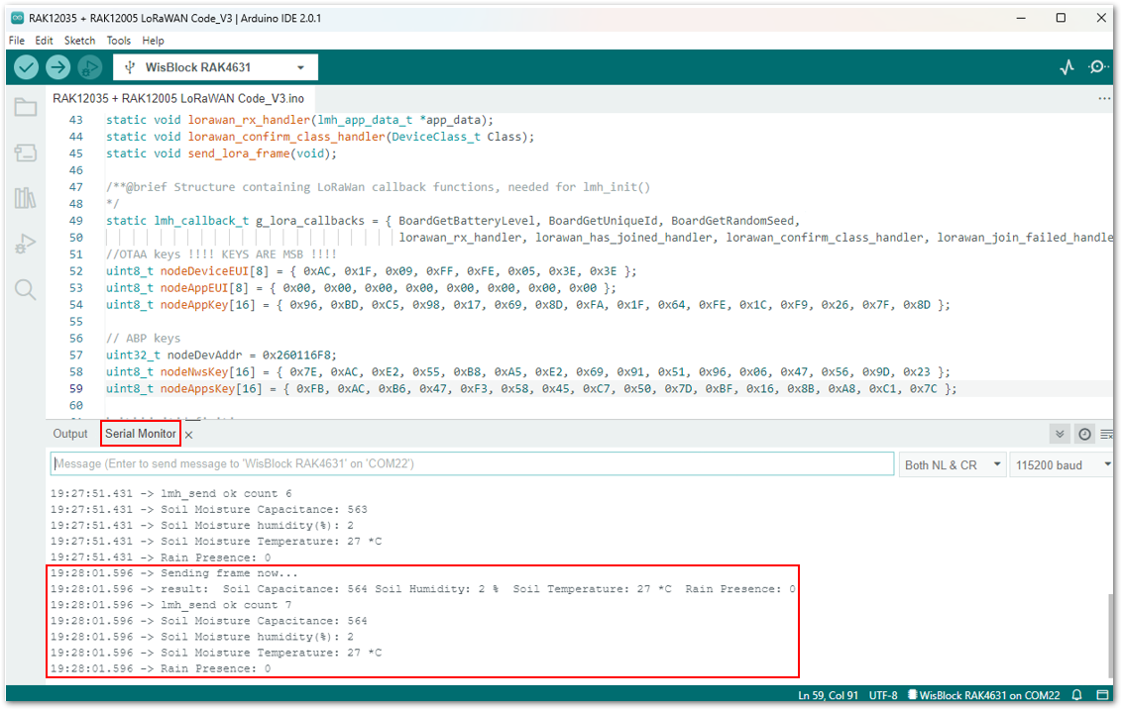Image resolution: width=1122 pixels, height=710 pixels.
Task: Open the Sketchbook folder sidebar icon
Action: (26, 107)
